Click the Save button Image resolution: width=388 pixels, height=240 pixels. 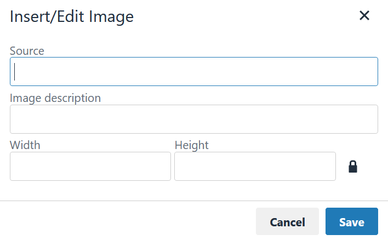(351, 222)
